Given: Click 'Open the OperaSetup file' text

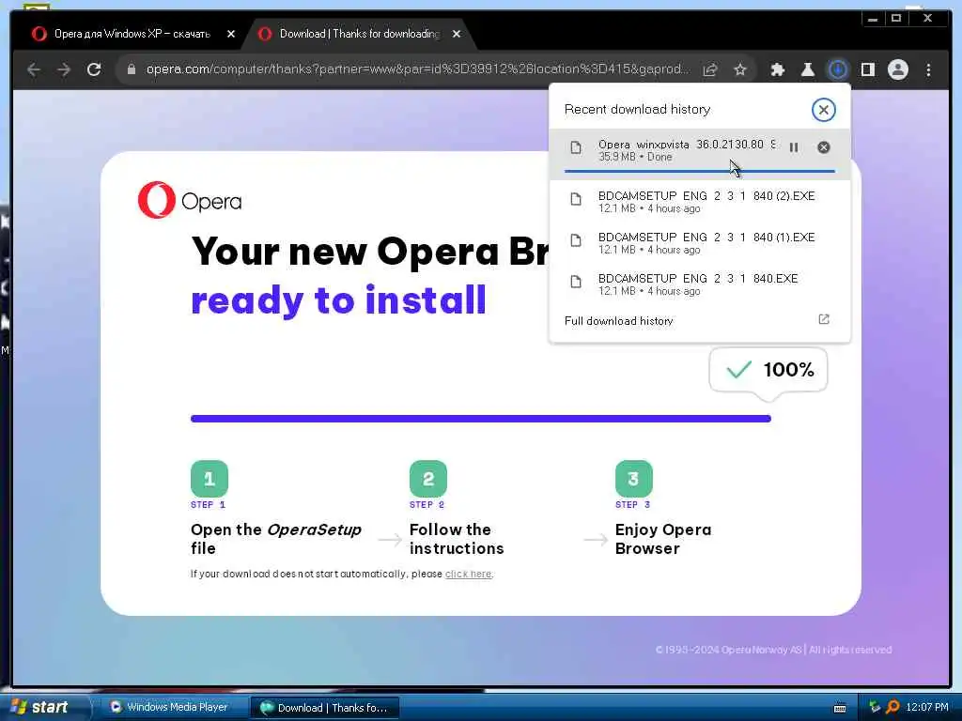Looking at the screenshot, I should tap(276, 538).
